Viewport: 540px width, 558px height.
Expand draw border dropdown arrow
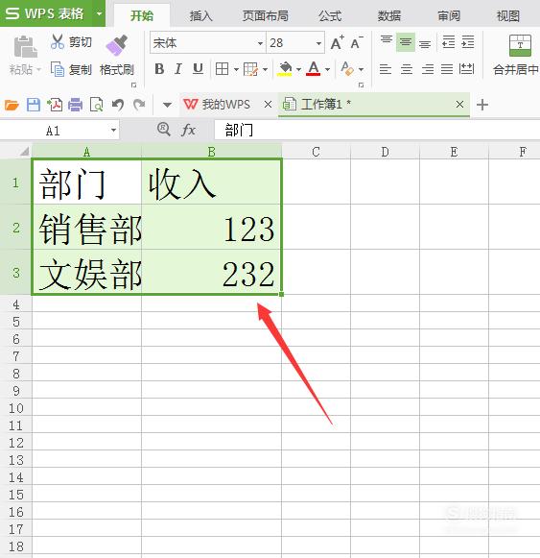(x=265, y=69)
